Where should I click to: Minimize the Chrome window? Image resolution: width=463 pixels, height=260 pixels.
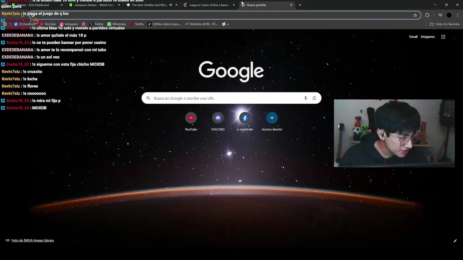tap(435, 5)
